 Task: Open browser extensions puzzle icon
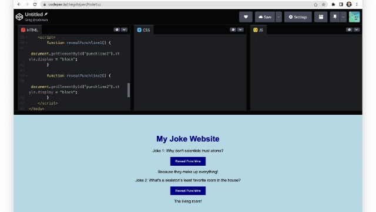[x=333, y=4]
